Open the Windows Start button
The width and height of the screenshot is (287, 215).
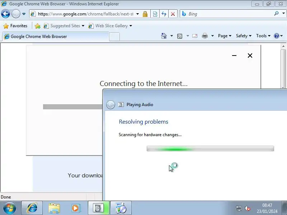pyautogui.click(x=9, y=208)
